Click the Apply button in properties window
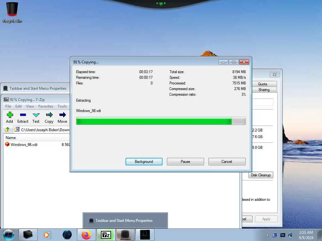This screenshot has height=241, width=322. point(266,219)
